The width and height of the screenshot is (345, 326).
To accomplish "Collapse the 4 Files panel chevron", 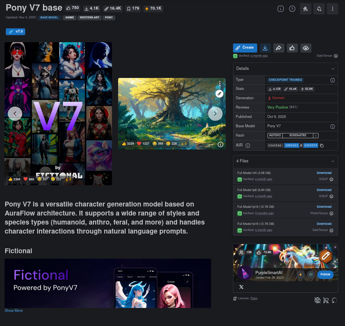I will (333, 161).
